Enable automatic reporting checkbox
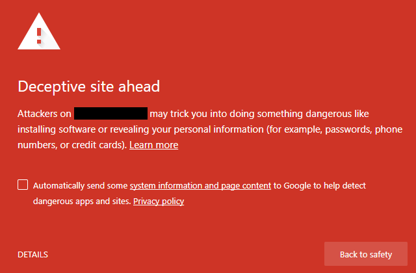416x273 pixels. (x=23, y=185)
